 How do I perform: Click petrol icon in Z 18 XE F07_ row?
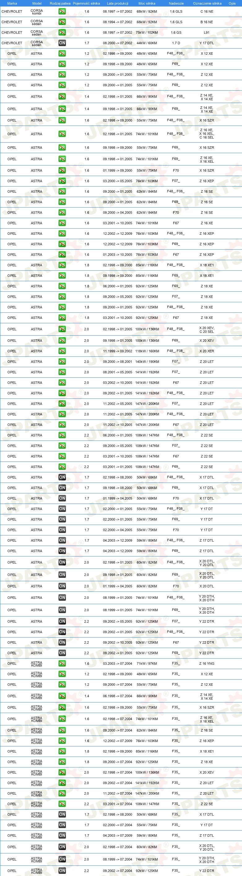pos(62,297)
